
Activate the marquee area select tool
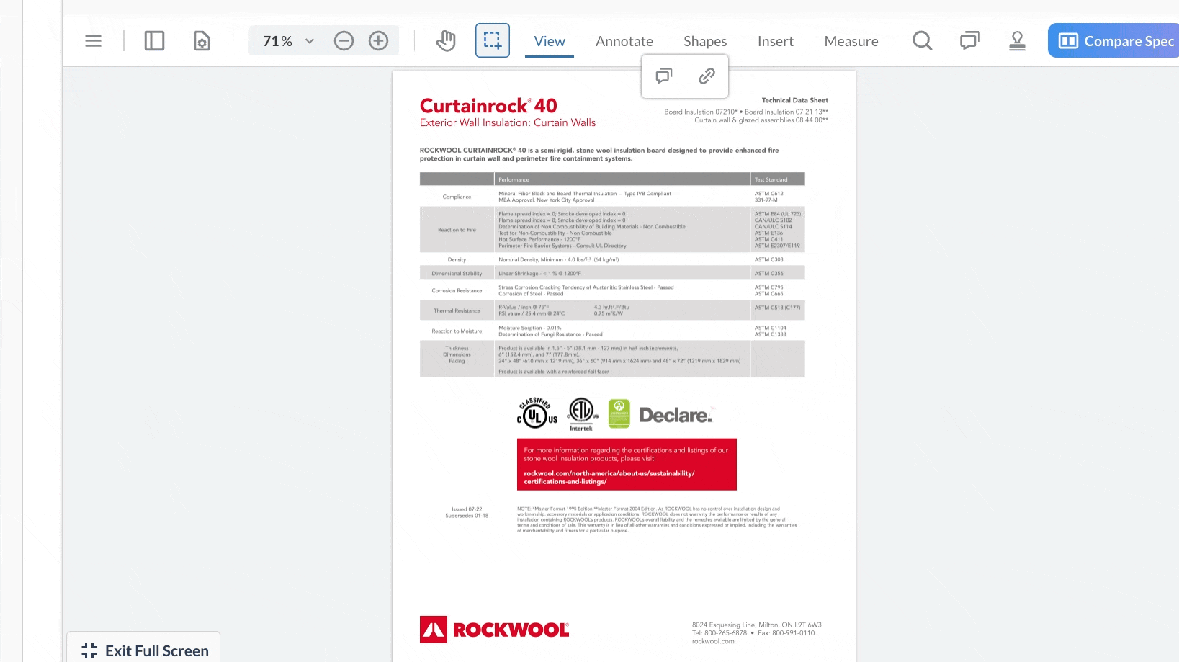pos(493,40)
